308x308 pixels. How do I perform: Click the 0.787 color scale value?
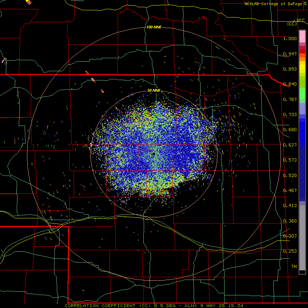[x=290, y=99]
